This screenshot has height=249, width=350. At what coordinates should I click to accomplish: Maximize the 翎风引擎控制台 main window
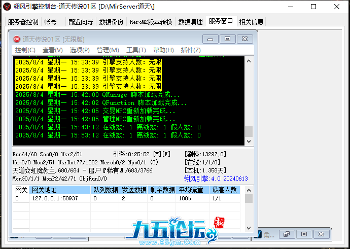pos(313,7)
